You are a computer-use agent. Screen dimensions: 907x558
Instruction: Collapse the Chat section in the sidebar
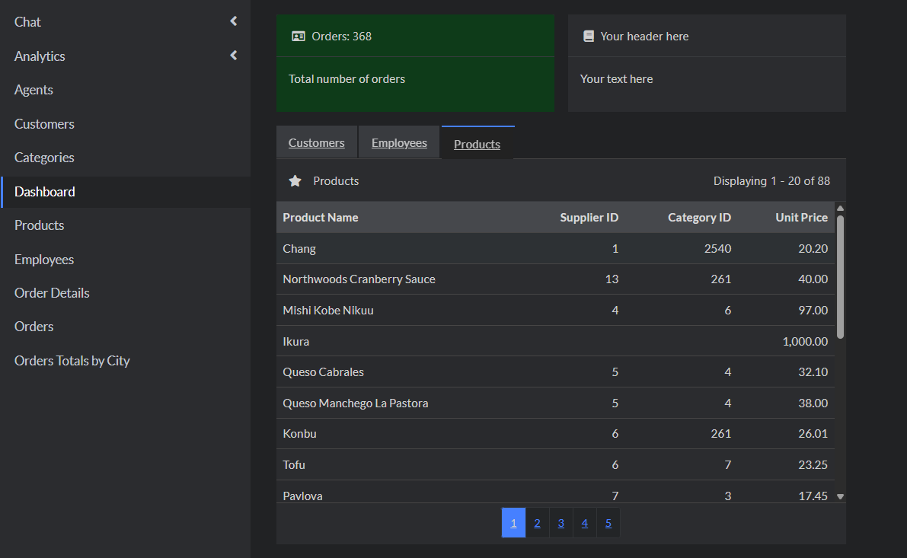[233, 21]
